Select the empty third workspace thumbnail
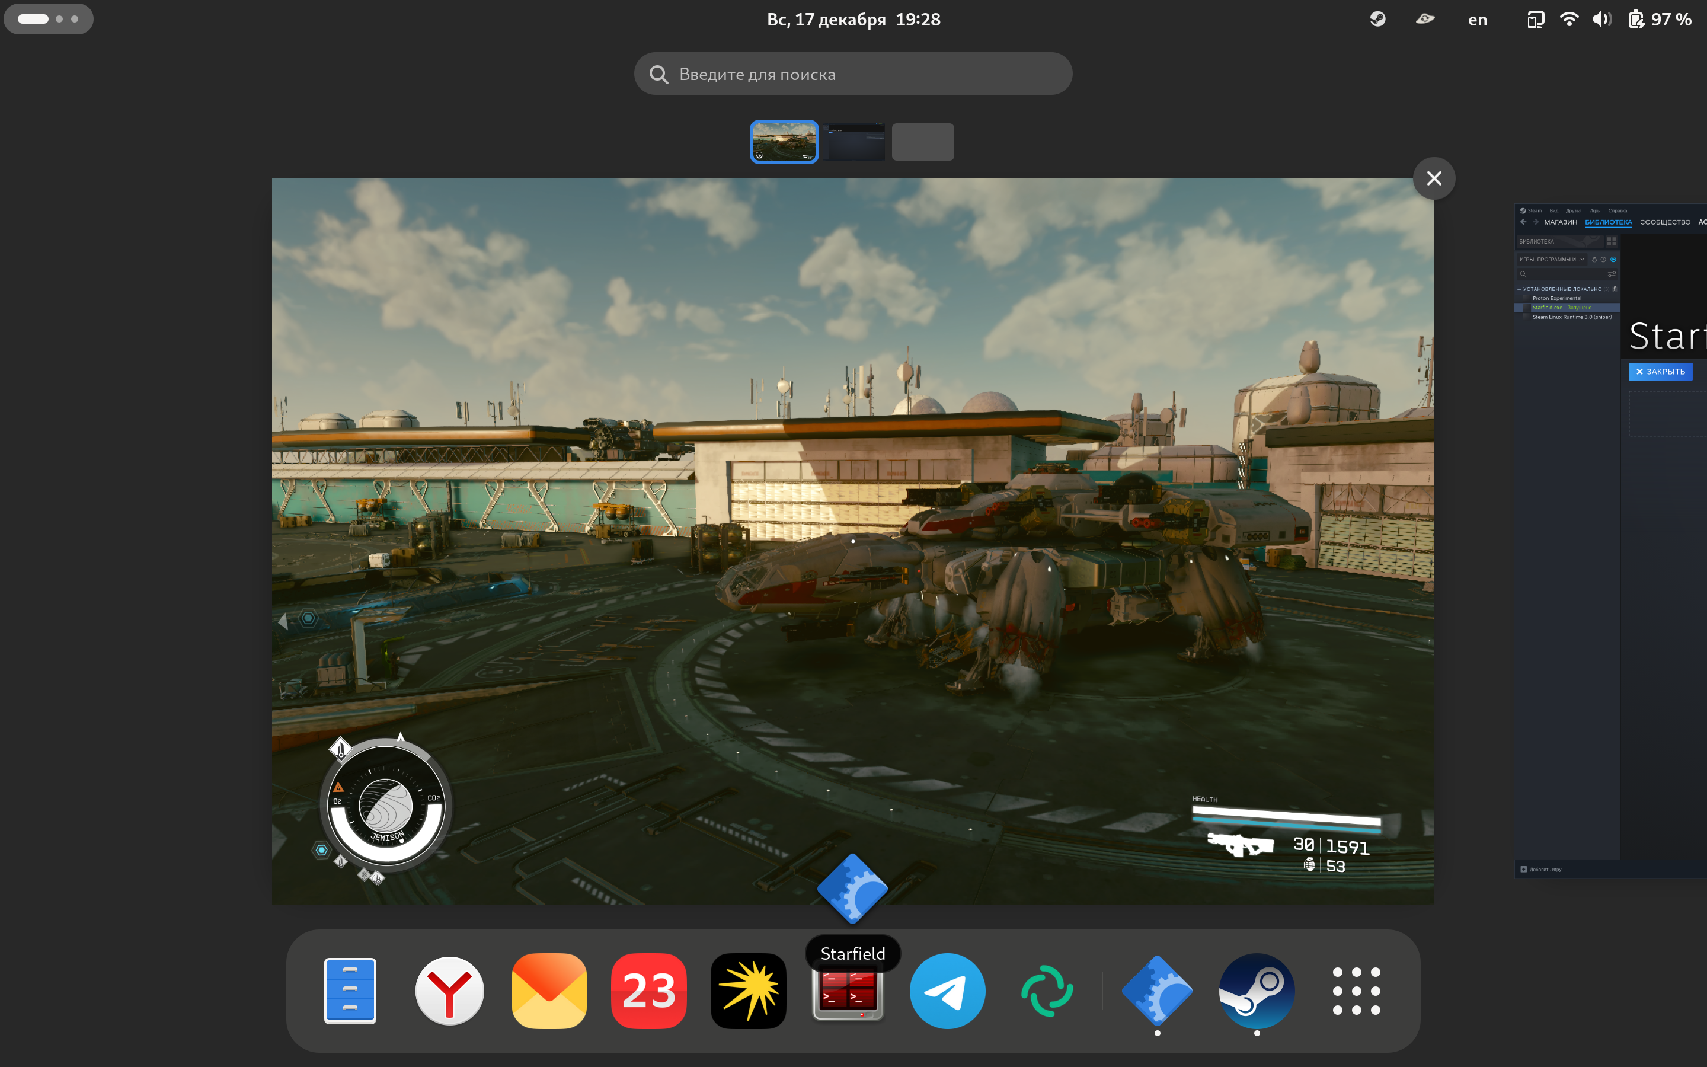Image resolution: width=1707 pixels, height=1067 pixels. coord(923,142)
